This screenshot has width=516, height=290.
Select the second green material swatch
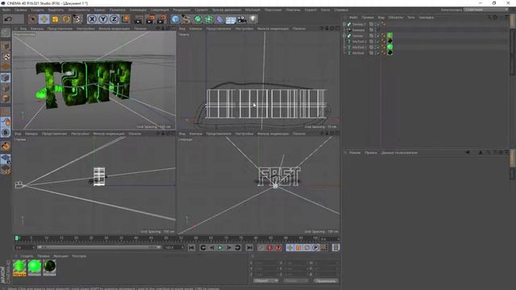(x=35, y=267)
